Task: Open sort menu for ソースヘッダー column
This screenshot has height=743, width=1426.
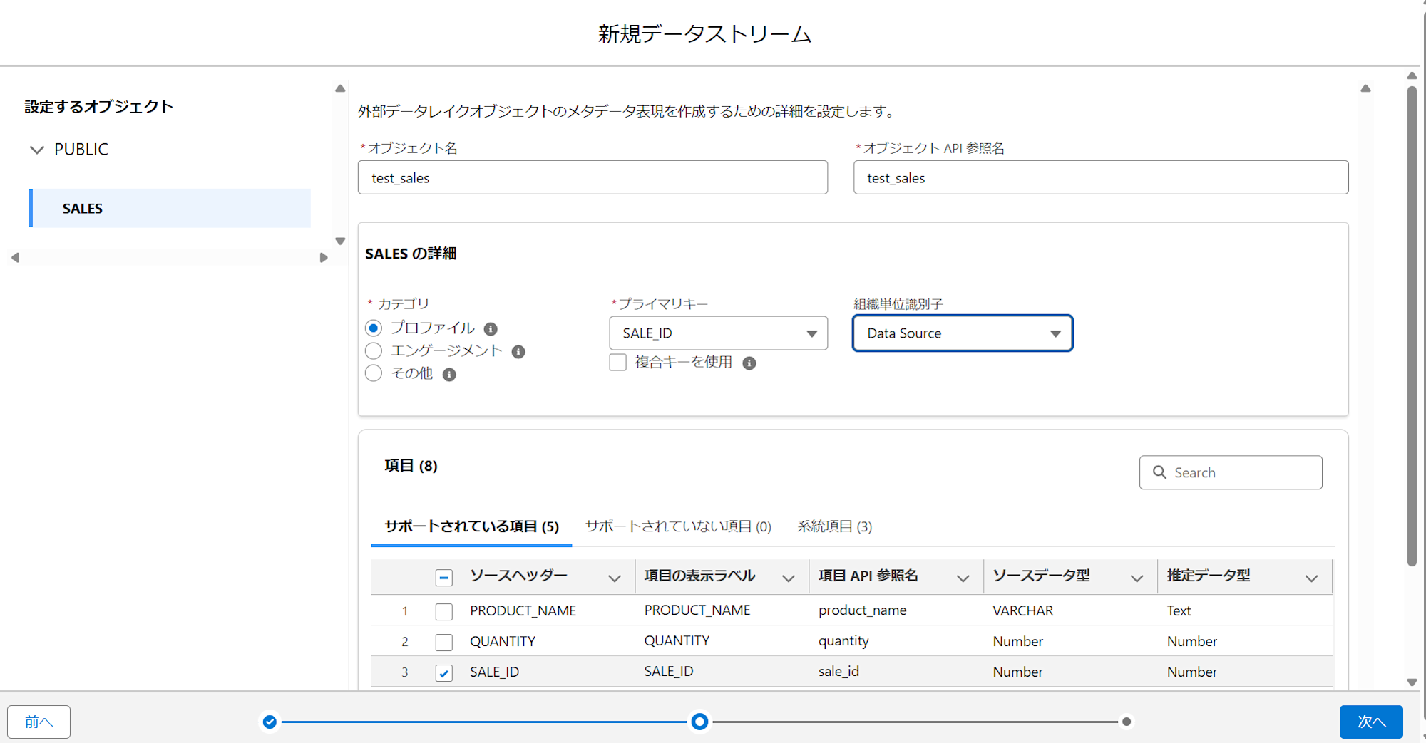Action: coord(614,578)
